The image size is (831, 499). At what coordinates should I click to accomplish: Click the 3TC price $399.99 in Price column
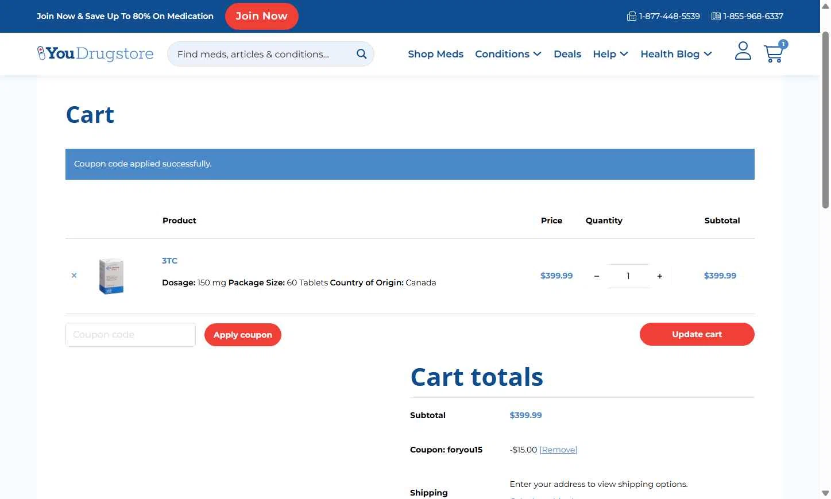click(x=556, y=276)
